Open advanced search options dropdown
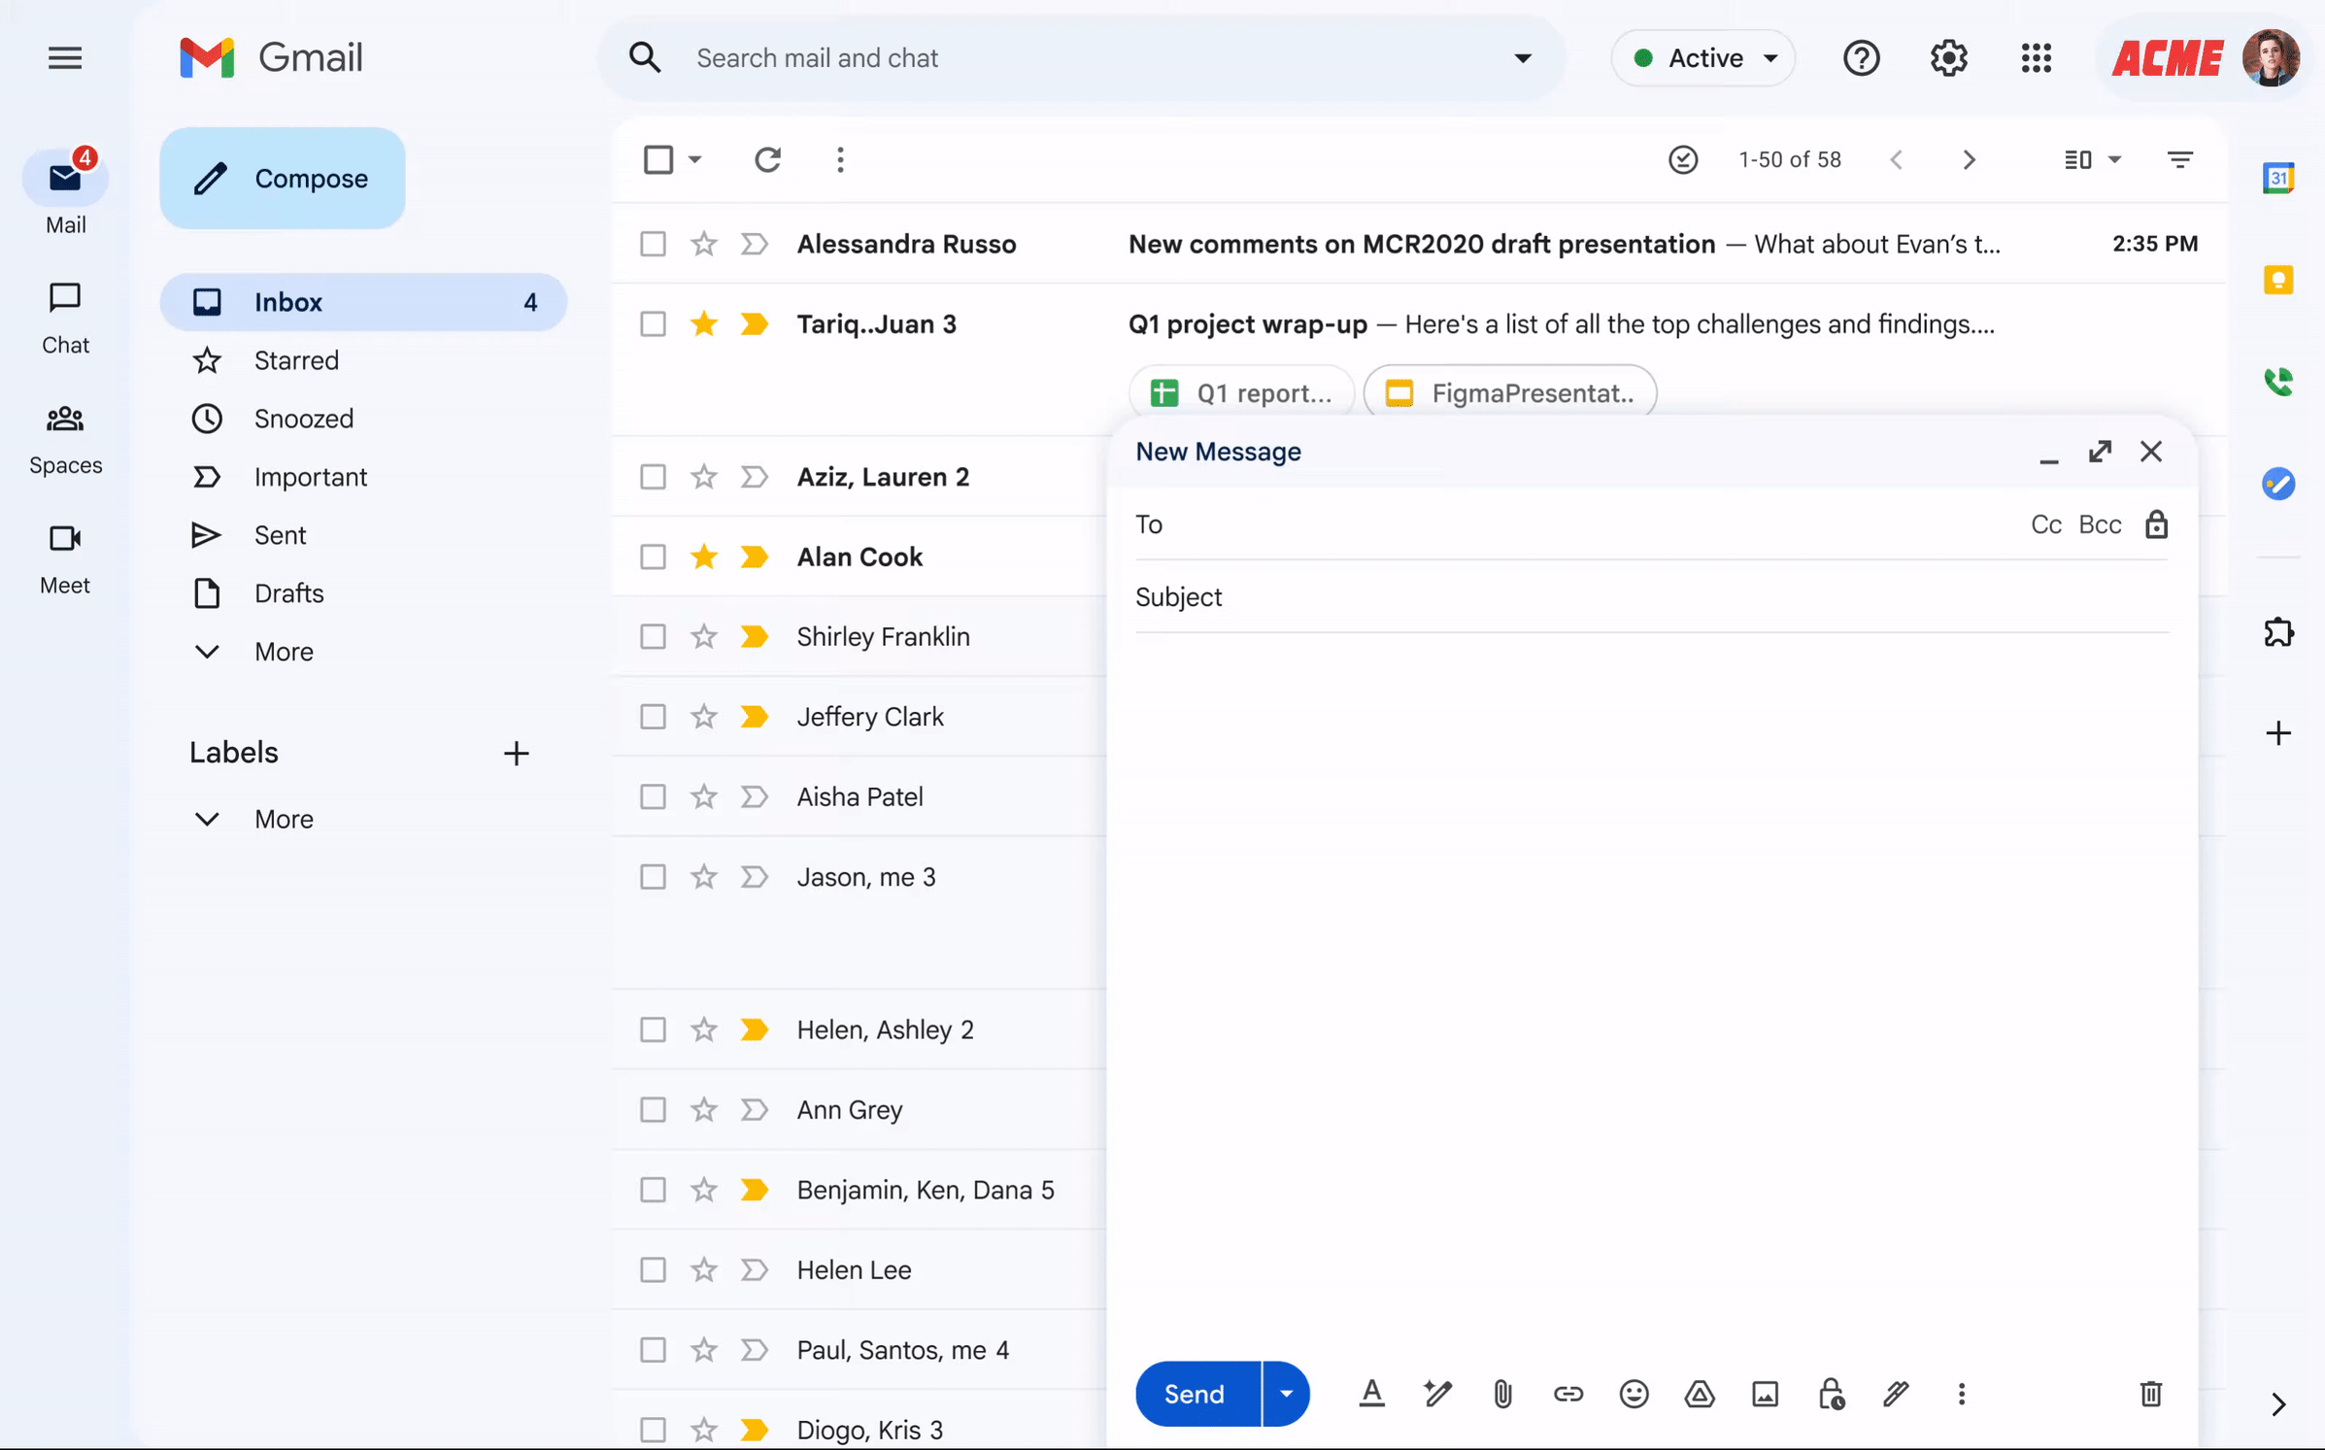2325x1450 pixels. [1521, 57]
